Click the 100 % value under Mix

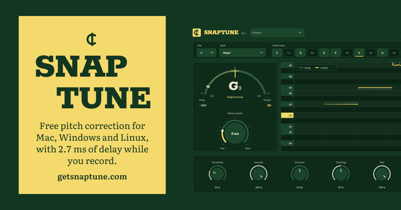(x=382, y=187)
